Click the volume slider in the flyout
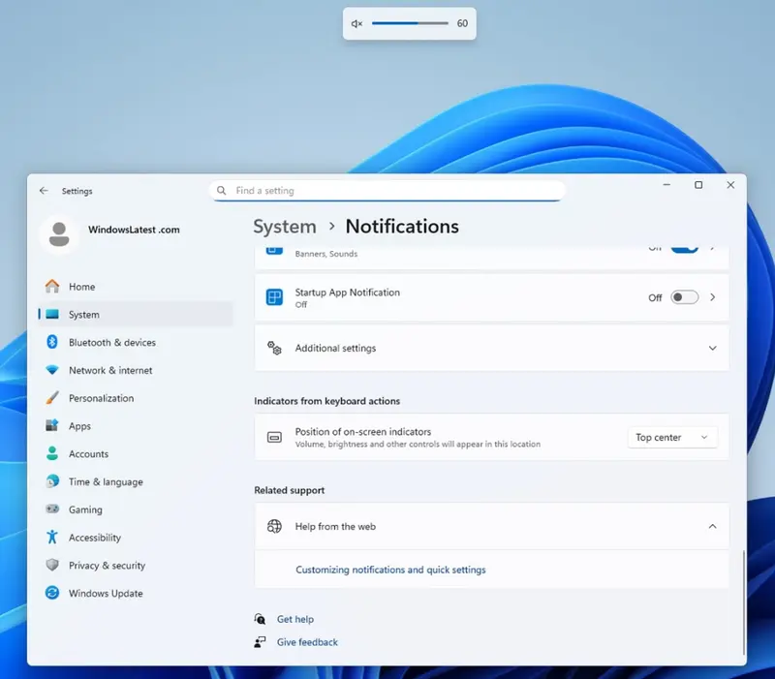 click(410, 23)
